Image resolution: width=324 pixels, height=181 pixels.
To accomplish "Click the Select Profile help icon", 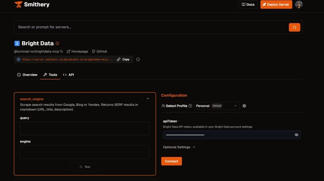I will tap(190, 106).
